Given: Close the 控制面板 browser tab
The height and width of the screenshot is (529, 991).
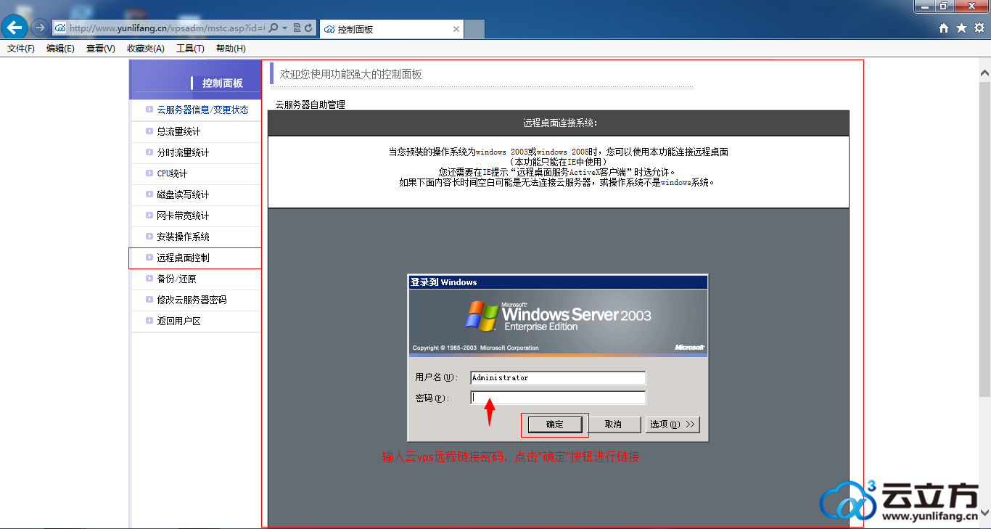Looking at the screenshot, I should 456,29.
